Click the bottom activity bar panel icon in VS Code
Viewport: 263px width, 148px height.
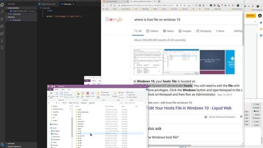pyautogui.click(x=2, y=48)
